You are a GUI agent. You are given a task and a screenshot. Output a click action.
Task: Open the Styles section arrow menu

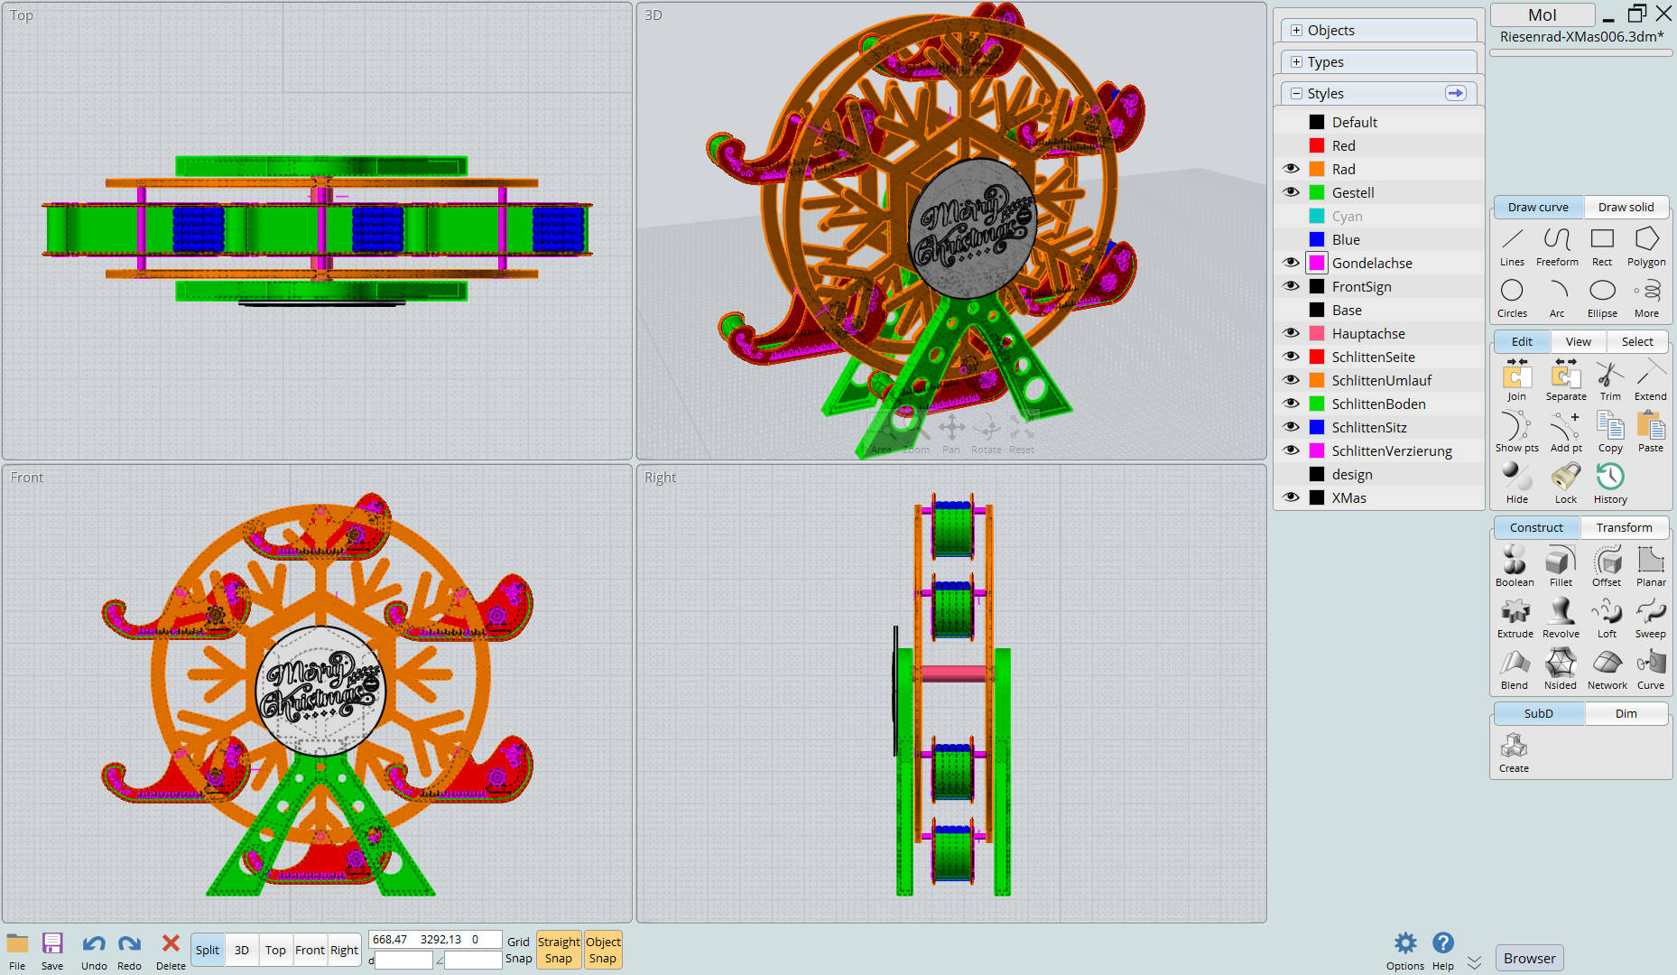tap(1455, 93)
